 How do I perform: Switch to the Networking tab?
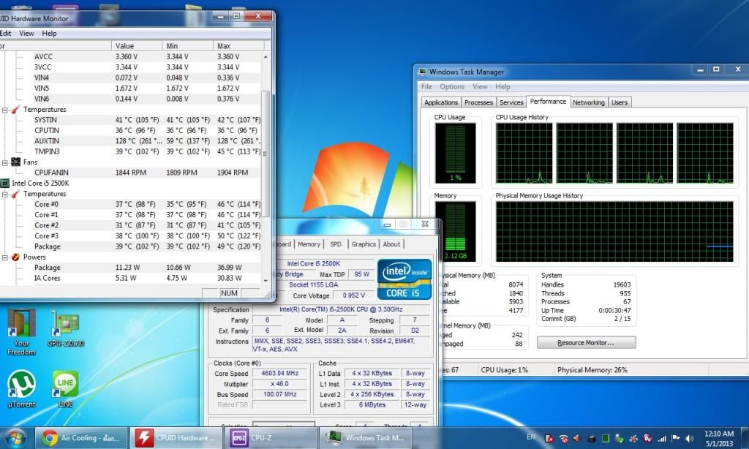pos(588,102)
